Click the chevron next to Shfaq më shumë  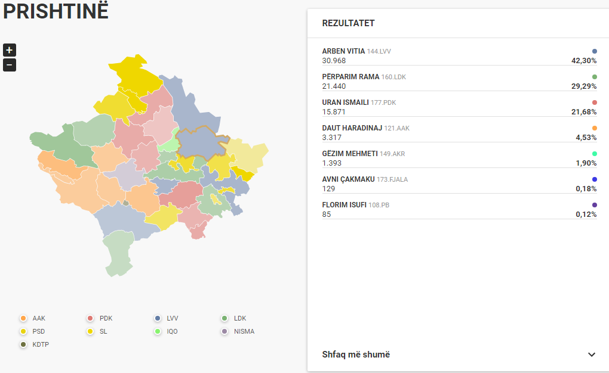[x=592, y=355]
